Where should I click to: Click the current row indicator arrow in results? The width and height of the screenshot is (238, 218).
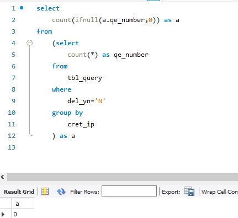(x=3, y=214)
